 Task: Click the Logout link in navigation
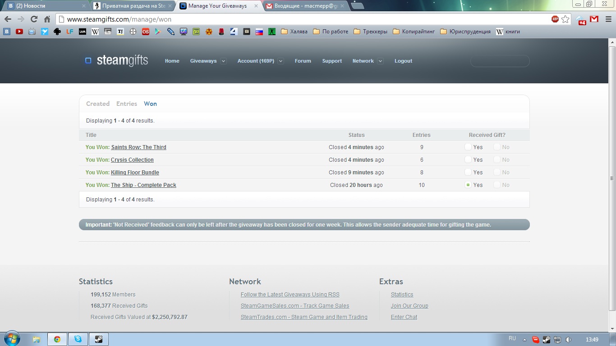[x=403, y=61]
